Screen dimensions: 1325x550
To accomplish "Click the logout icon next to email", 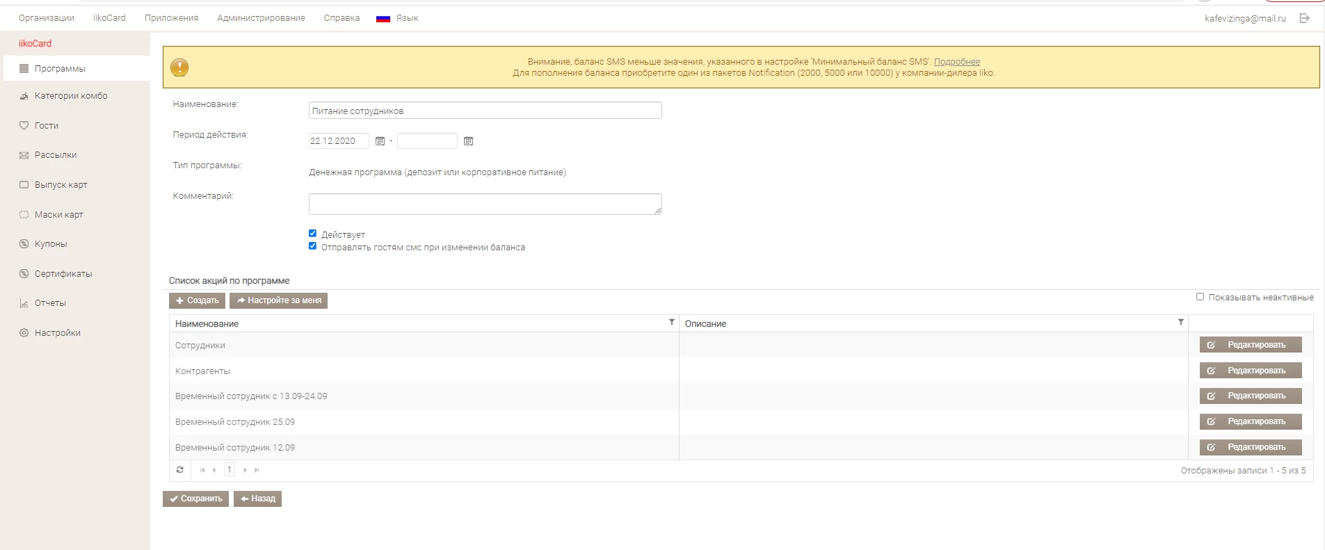I will coord(1304,18).
